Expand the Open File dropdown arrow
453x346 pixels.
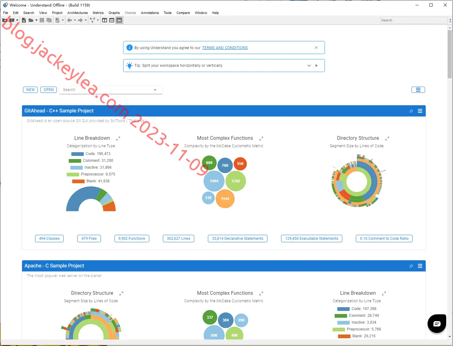(x=36, y=20)
